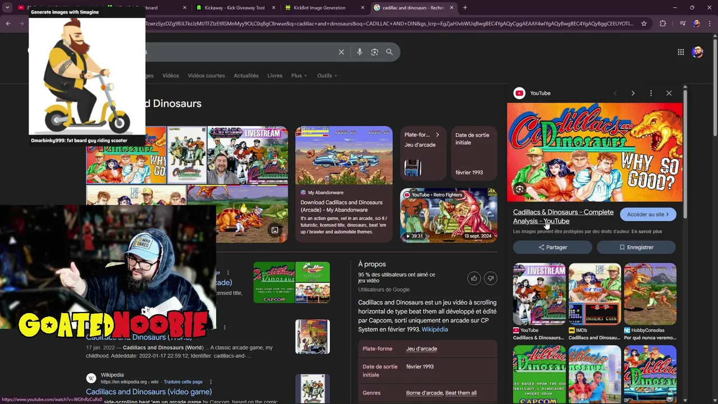Open the media controls toolbar icon
The height and width of the screenshot is (404, 718).
click(x=682, y=24)
